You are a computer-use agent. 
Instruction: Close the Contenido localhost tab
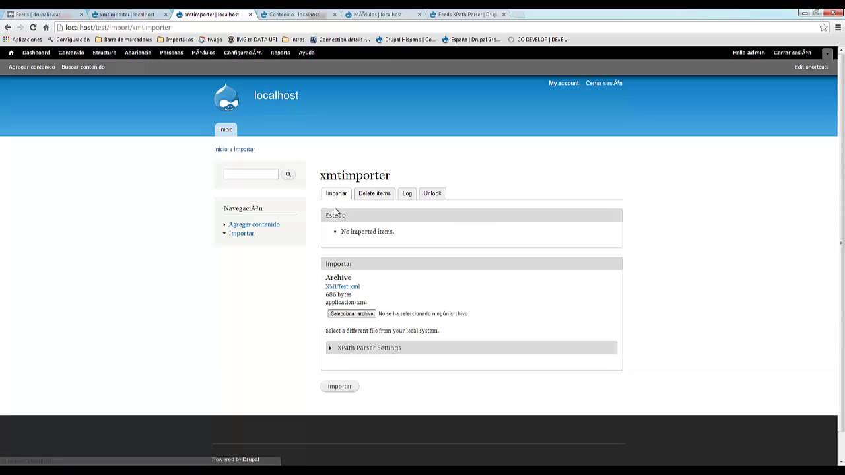(335, 15)
